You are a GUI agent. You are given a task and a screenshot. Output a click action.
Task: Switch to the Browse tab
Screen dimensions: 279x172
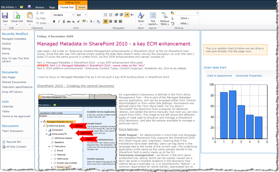40,7
